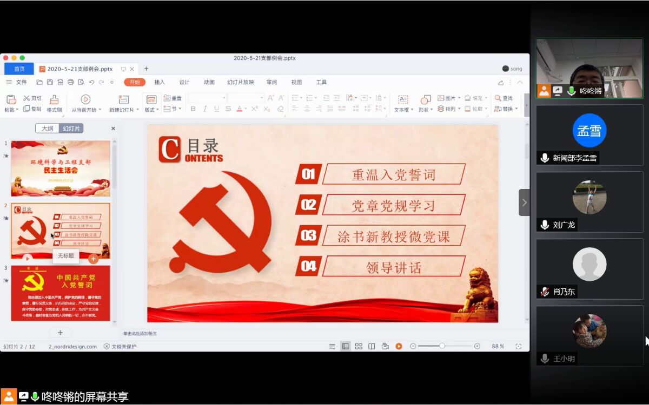Viewport: 649px width, 405px height.
Task: Open the Insert (插入) tab
Action: click(160, 82)
